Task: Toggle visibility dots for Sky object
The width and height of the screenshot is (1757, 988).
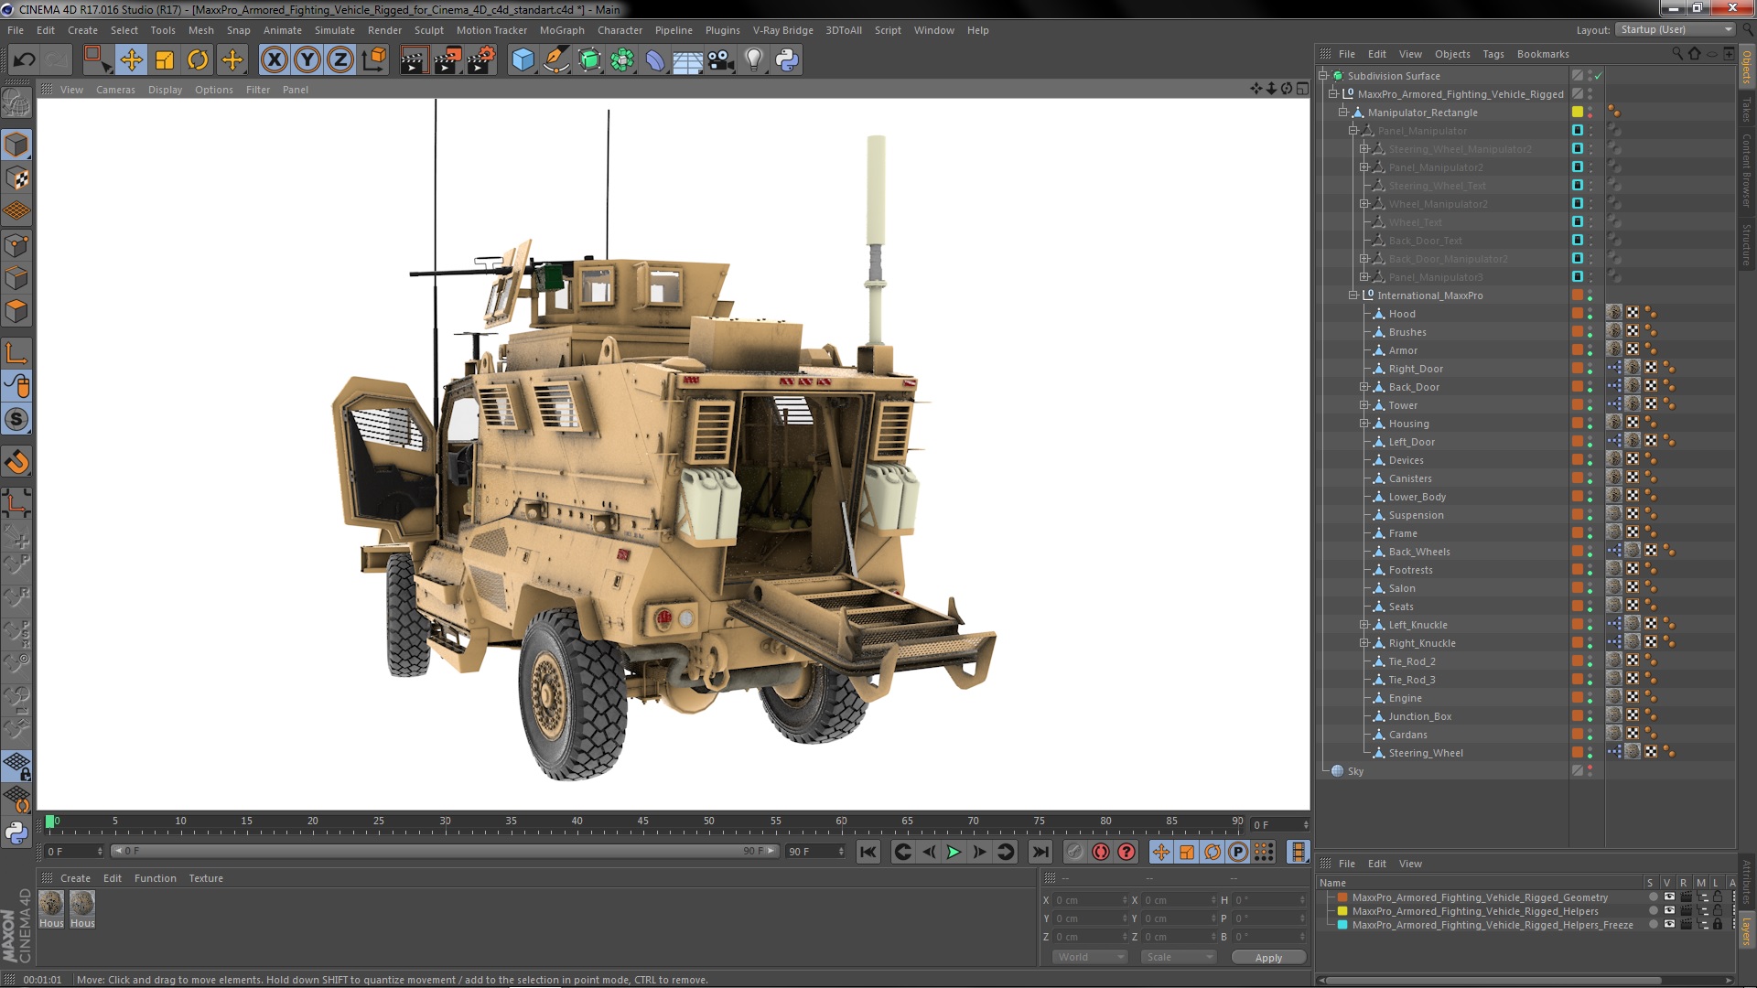Action: [1590, 771]
